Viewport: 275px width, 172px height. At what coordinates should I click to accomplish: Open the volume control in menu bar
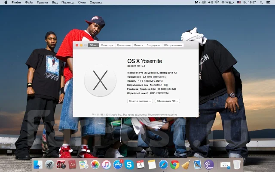(x=210, y=2)
